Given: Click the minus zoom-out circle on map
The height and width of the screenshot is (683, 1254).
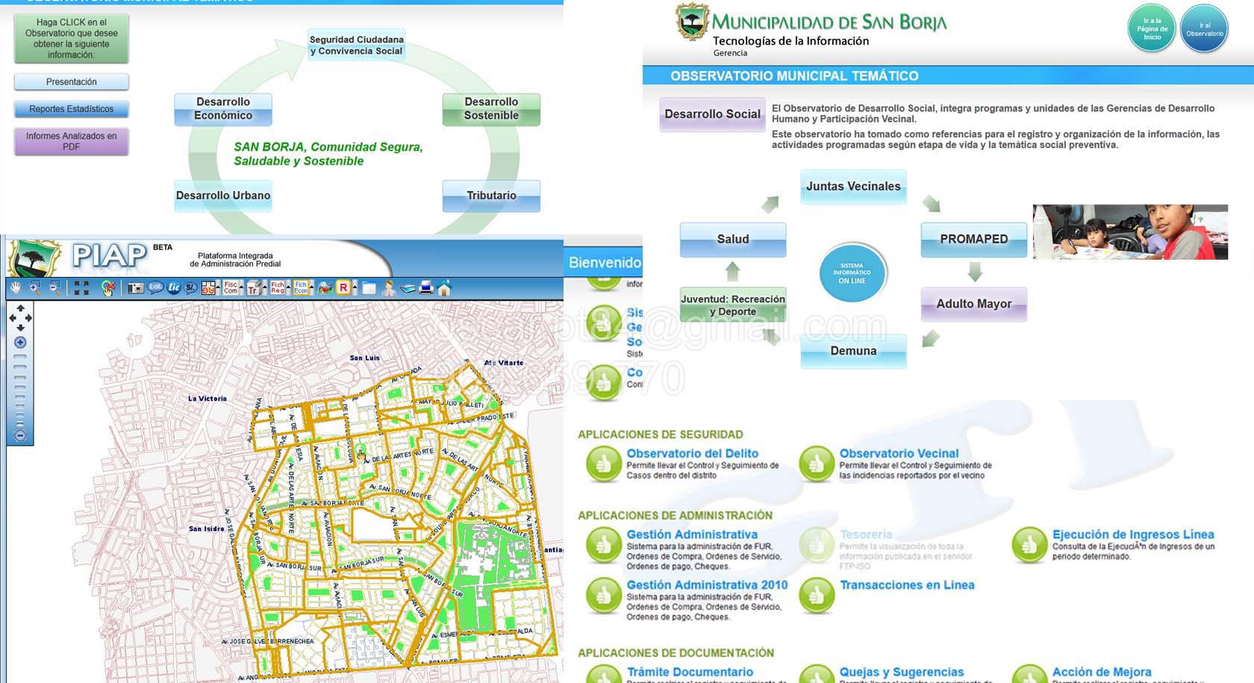Looking at the screenshot, I should coord(20,435).
